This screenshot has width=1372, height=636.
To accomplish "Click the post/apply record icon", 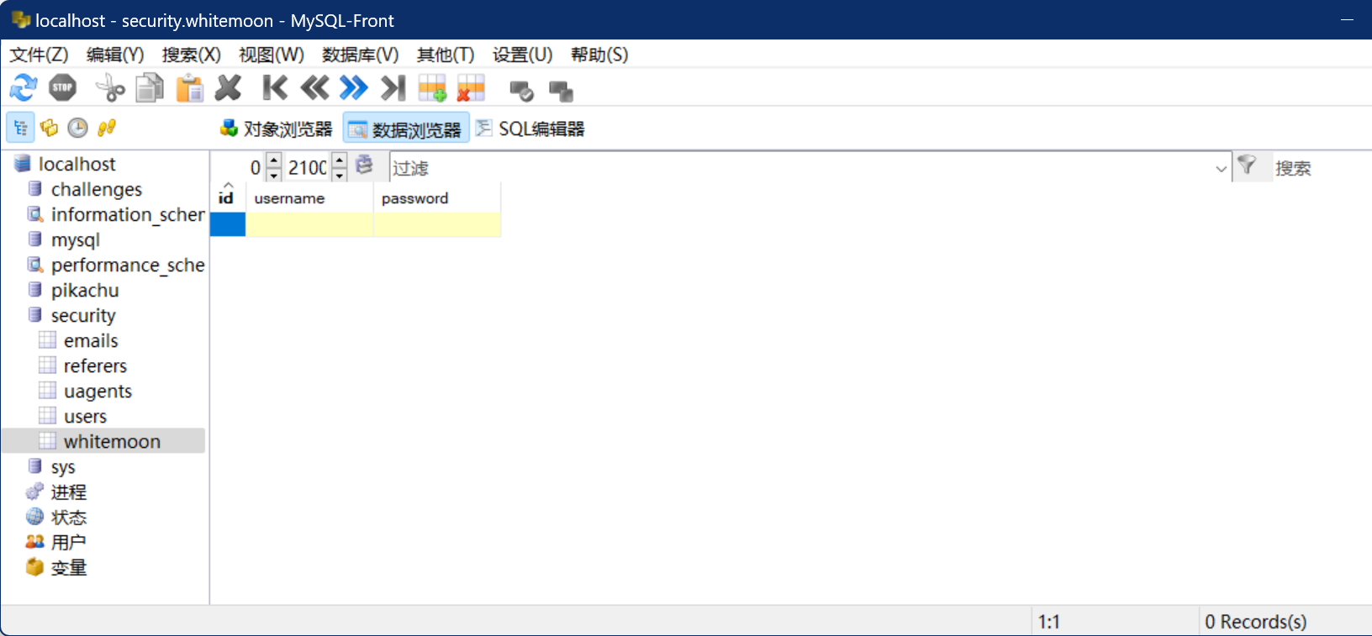I will click(521, 90).
